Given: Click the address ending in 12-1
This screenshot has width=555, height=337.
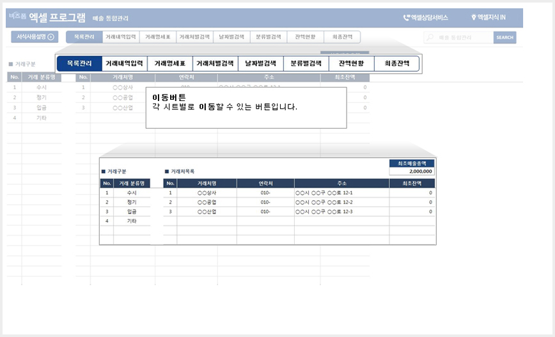Looking at the screenshot, I should [324, 193].
